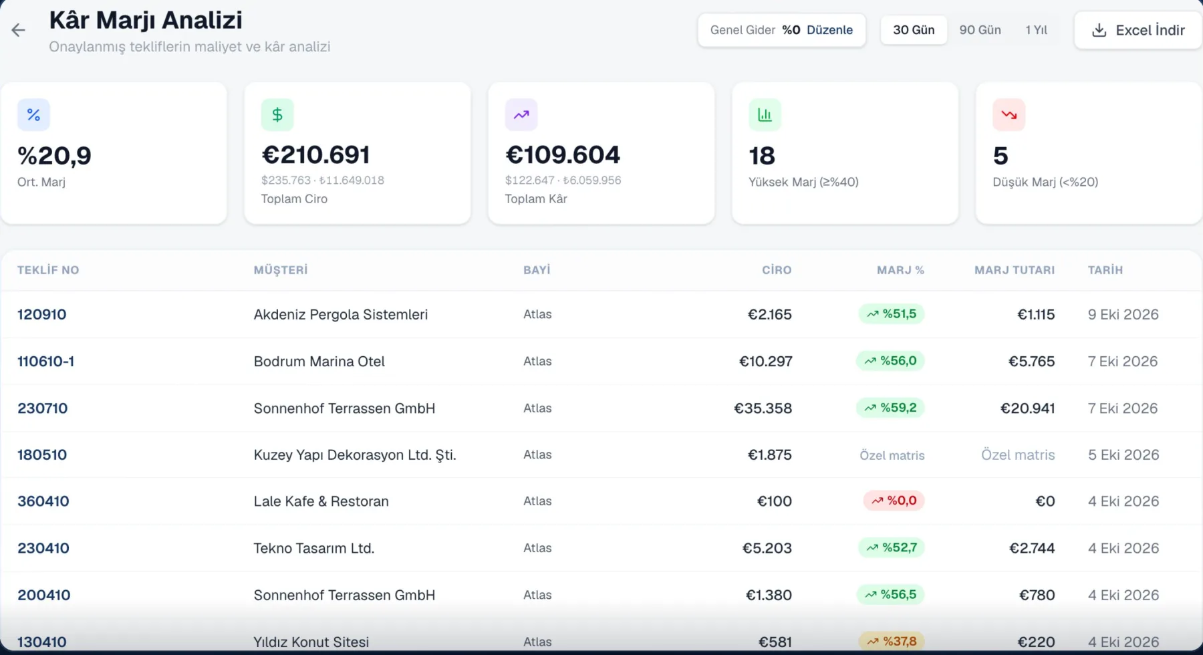Click the dollar icon on Toplam Ciro card

click(277, 115)
